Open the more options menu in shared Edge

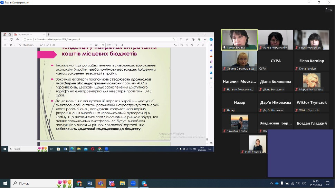[205, 39]
